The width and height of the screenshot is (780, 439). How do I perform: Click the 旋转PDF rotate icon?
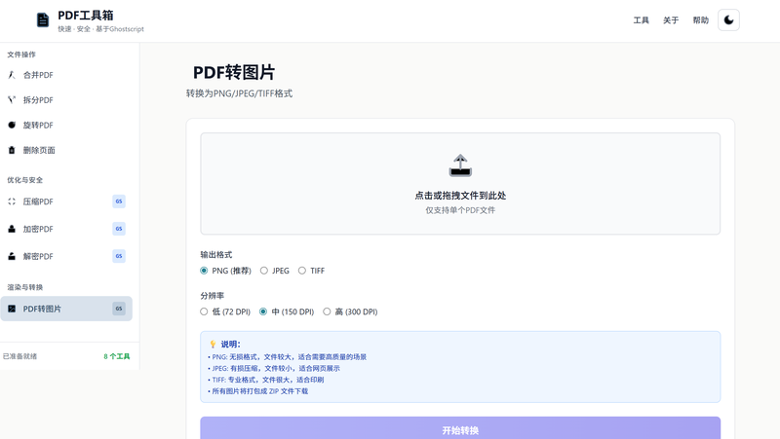coord(12,126)
